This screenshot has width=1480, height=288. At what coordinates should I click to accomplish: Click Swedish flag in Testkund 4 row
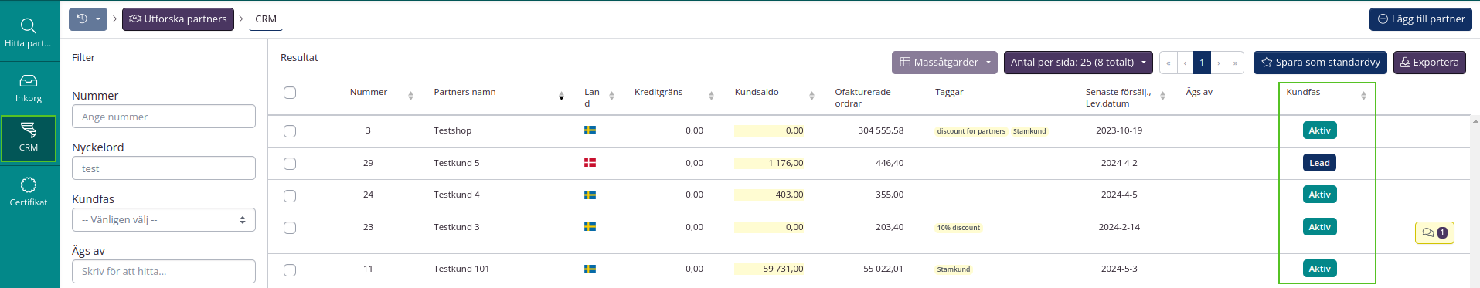[x=590, y=195]
